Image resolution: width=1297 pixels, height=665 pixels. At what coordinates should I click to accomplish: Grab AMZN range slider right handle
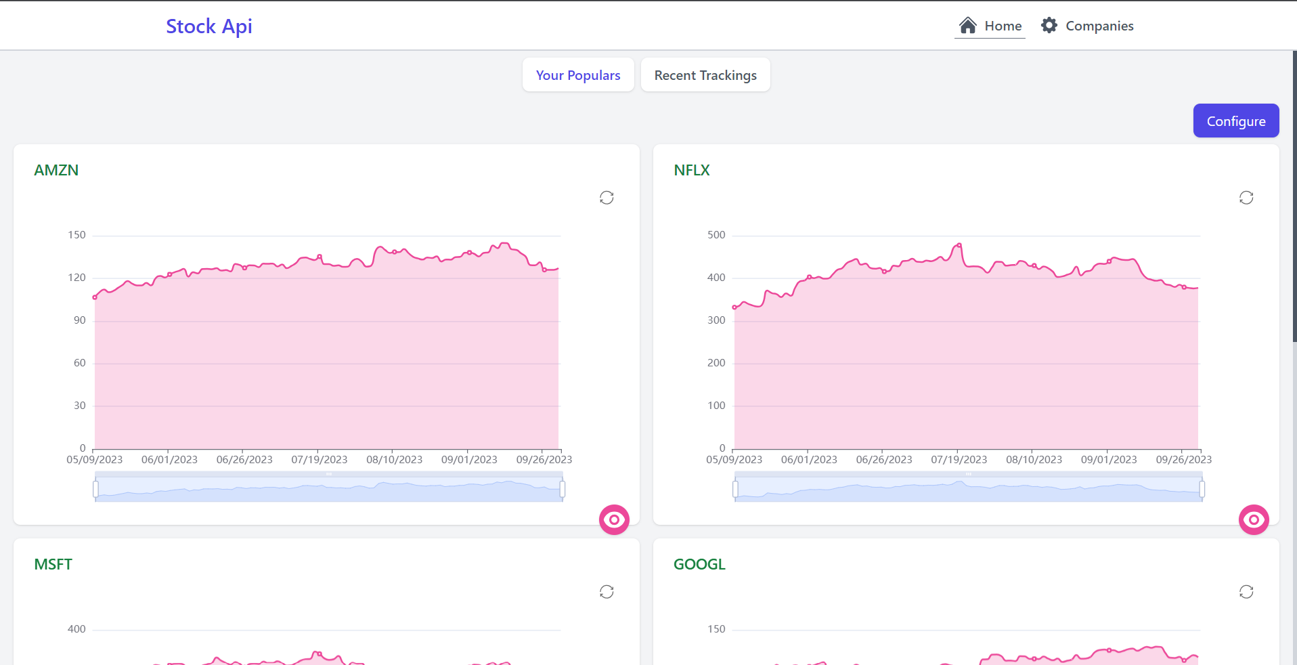[x=563, y=488]
